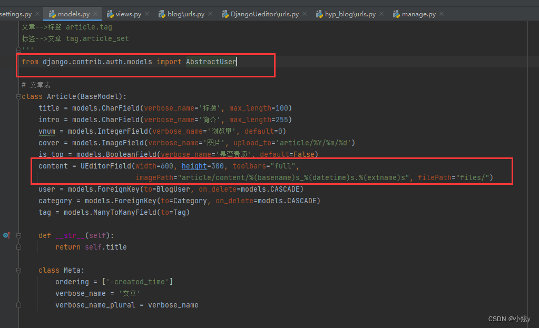Collapse the __str__ method fold arrow
539x328 pixels.
[x=18, y=235]
